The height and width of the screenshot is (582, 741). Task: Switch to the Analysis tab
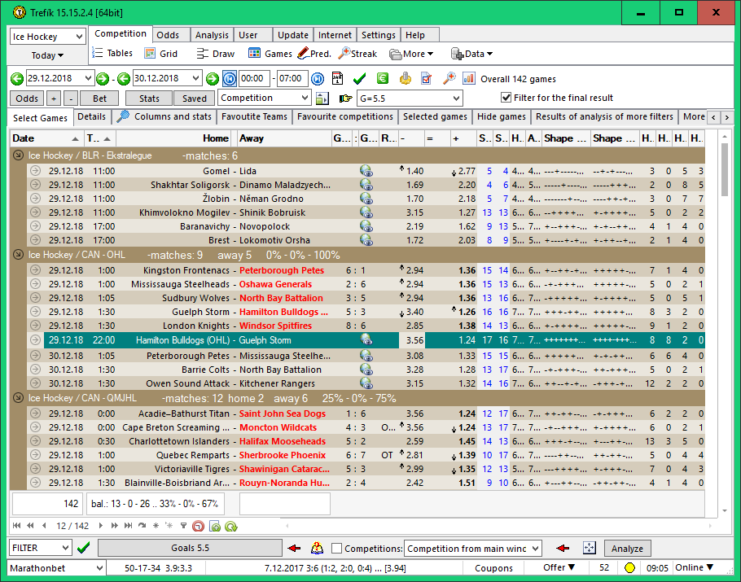click(212, 35)
